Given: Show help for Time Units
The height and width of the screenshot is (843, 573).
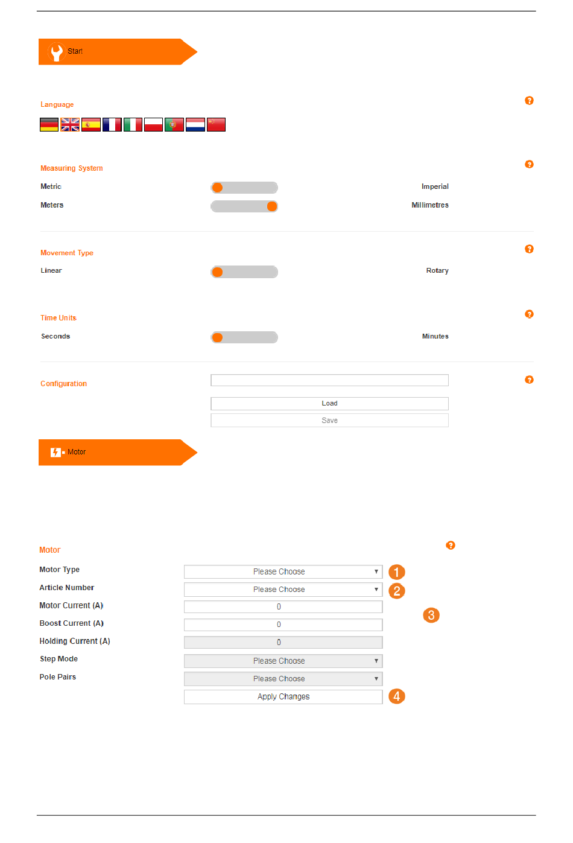Looking at the screenshot, I should pyautogui.click(x=529, y=314).
